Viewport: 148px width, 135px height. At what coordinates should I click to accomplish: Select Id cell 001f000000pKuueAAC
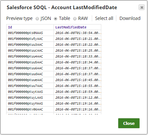[30, 80]
